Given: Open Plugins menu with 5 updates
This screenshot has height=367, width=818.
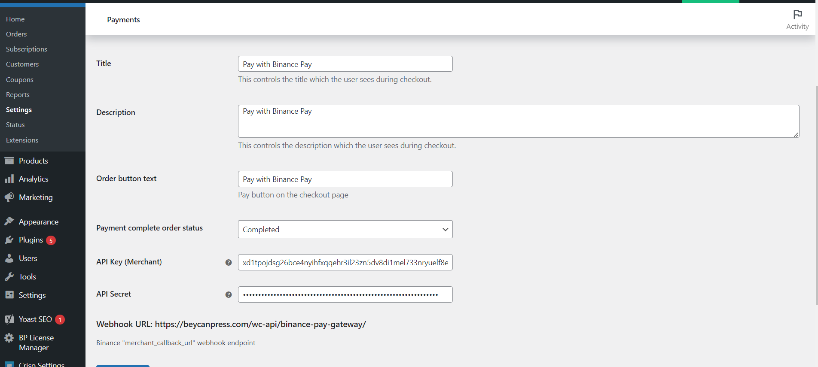Looking at the screenshot, I should pyautogui.click(x=31, y=240).
